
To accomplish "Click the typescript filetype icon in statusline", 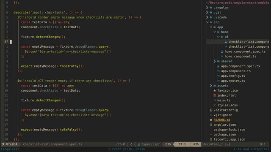I will point(138,144).
